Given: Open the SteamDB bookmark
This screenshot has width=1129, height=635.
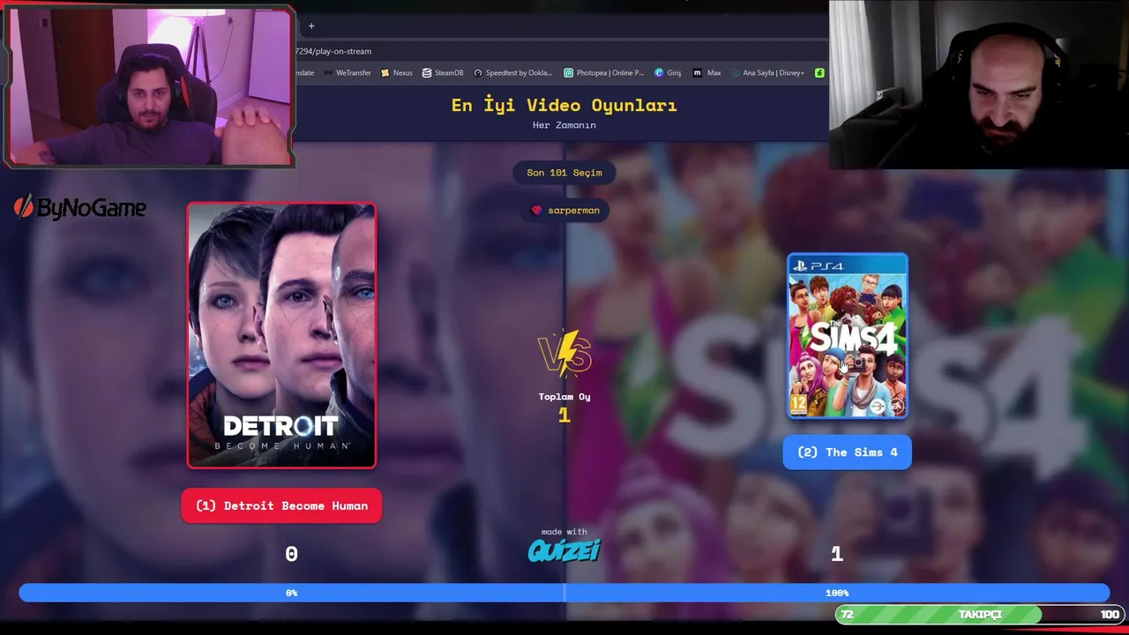Looking at the screenshot, I should pyautogui.click(x=443, y=73).
